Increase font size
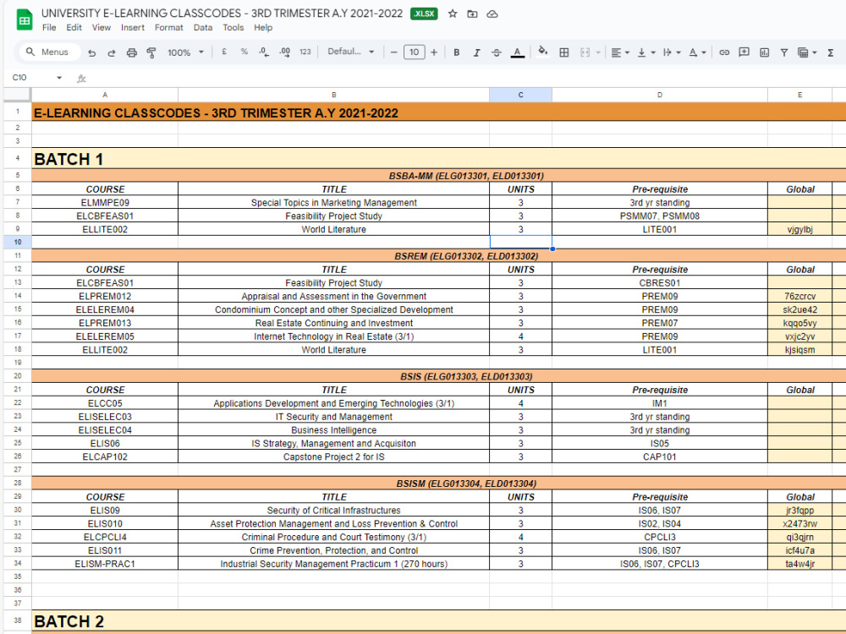The height and width of the screenshot is (634, 846). point(434,52)
